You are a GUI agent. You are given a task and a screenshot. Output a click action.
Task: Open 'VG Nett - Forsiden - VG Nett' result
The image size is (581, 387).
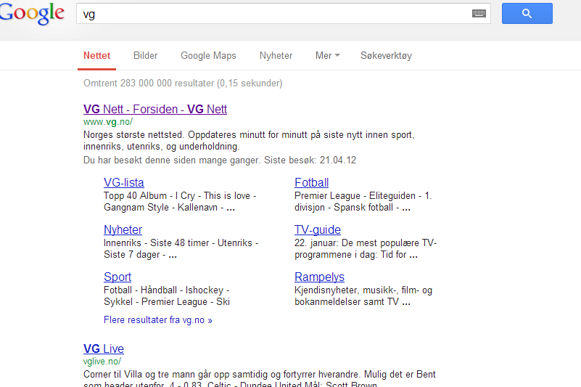point(155,109)
